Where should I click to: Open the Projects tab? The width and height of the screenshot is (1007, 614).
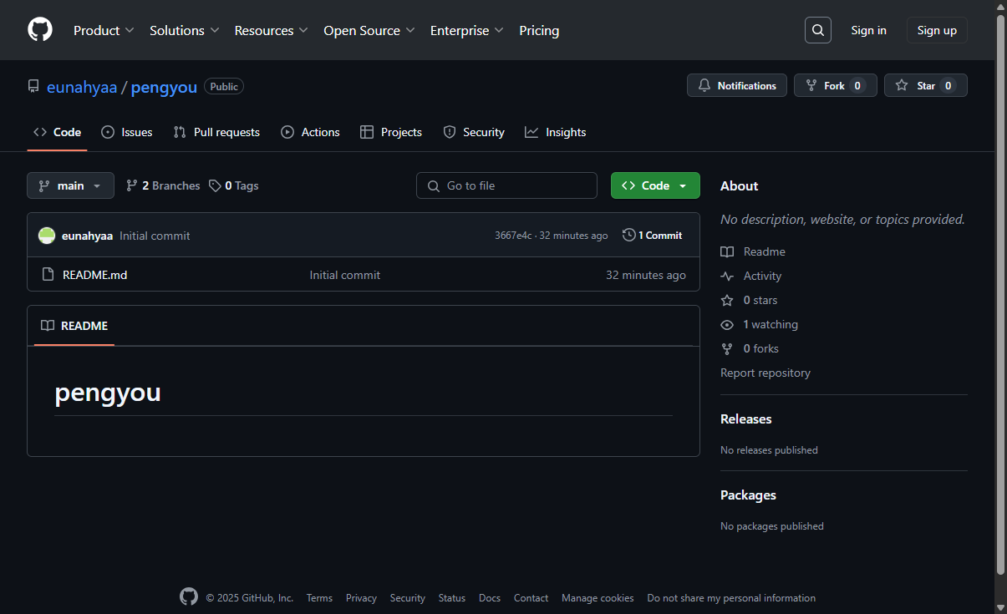tap(391, 132)
